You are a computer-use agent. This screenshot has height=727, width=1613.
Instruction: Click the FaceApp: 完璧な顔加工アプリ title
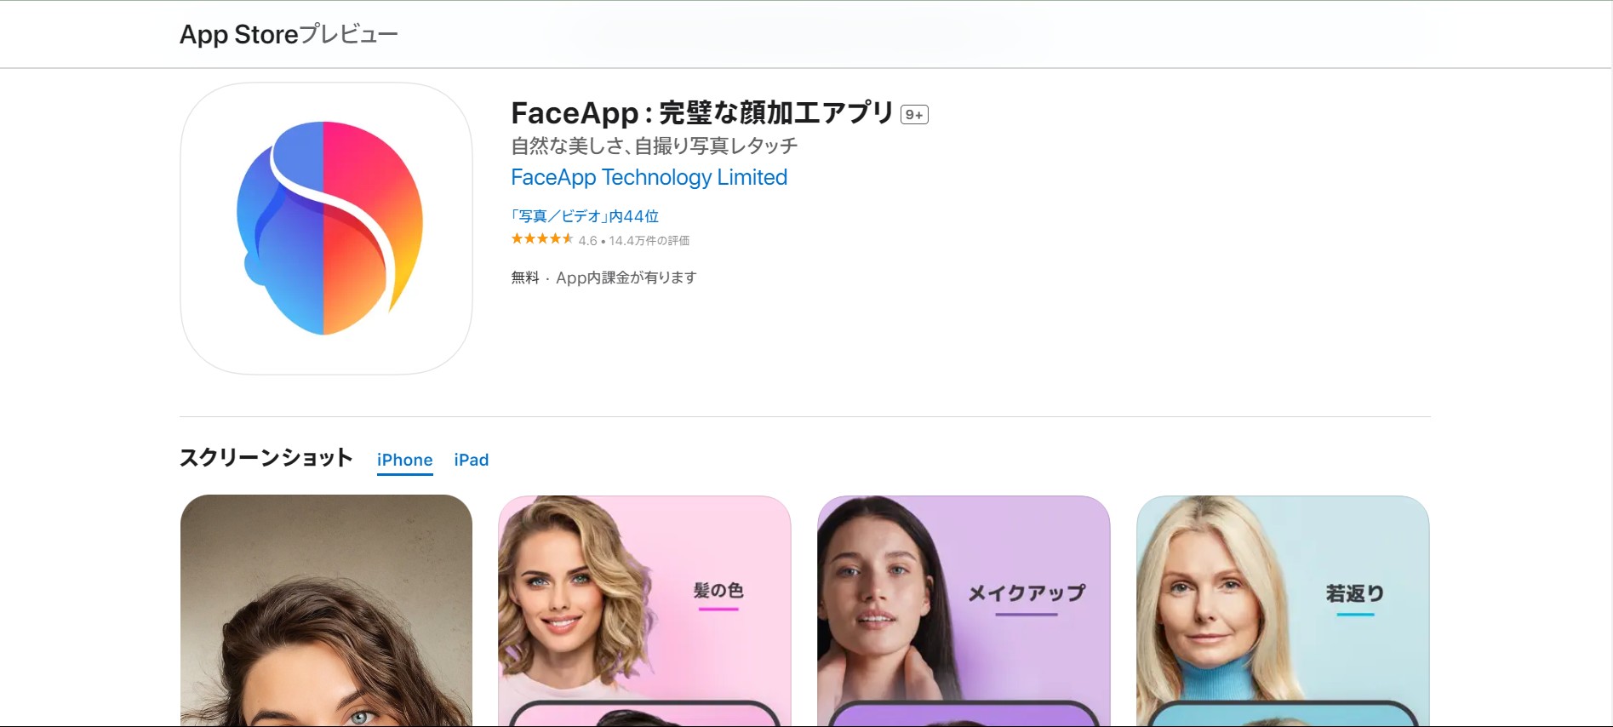pos(702,113)
